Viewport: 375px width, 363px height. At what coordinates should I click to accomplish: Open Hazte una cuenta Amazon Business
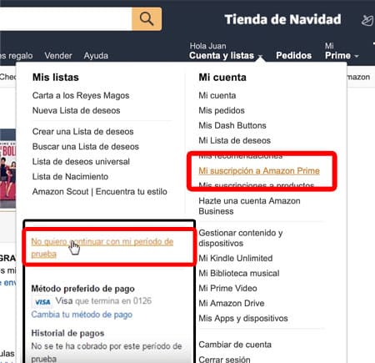point(249,206)
